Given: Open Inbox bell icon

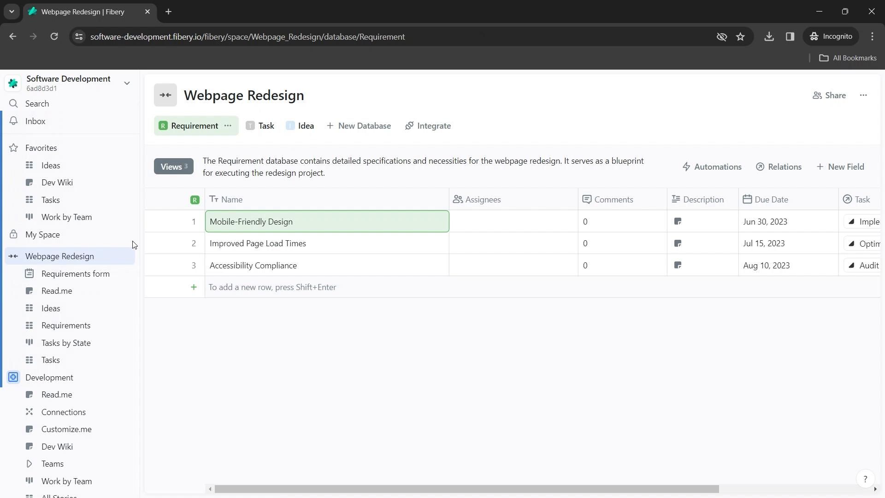Looking at the screenshot, I should coord(14,121).
